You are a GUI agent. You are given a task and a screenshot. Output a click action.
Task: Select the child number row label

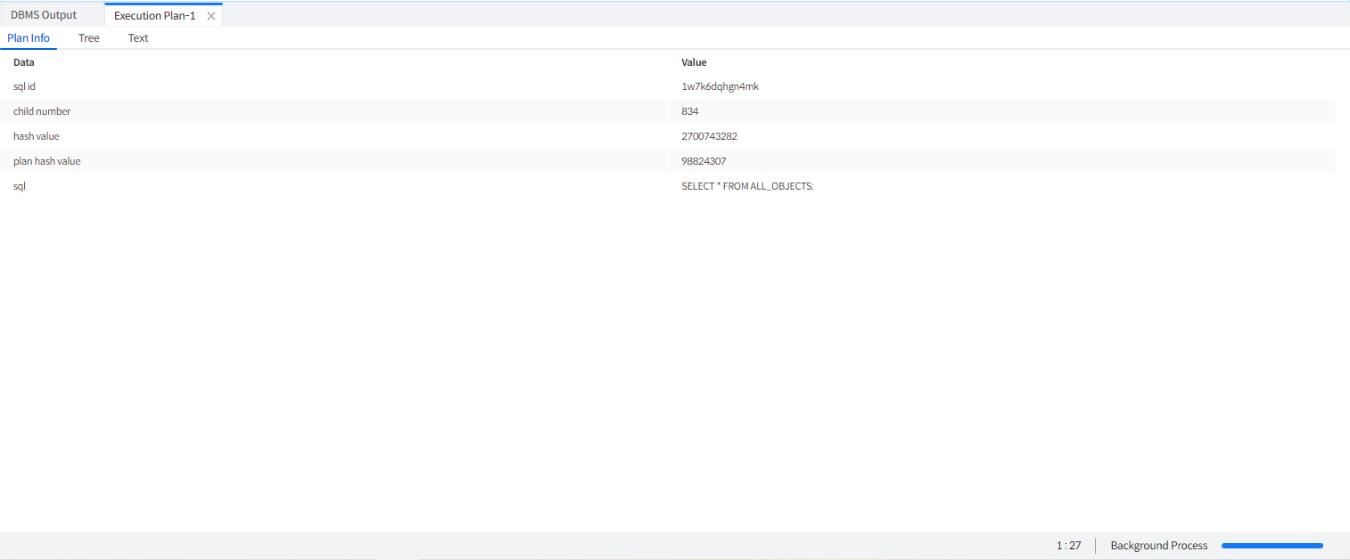tap(42, 111)
